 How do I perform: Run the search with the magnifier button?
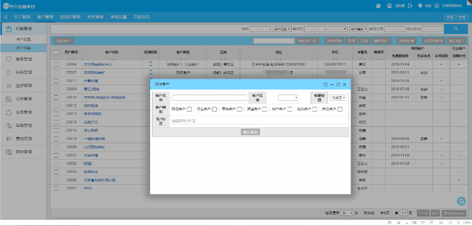[x=455, y=29]
